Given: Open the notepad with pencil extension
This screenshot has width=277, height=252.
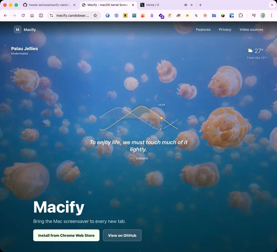Looking at the screenshot, I should pos(170,16).
